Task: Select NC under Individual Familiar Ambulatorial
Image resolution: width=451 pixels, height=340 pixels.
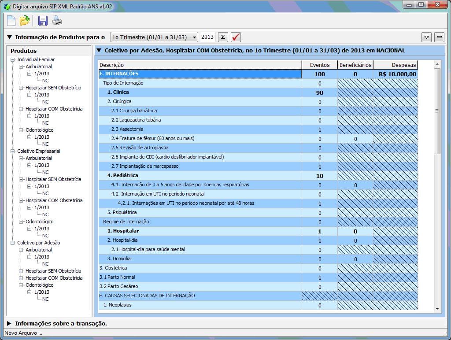Action: (x=45, y=81)
